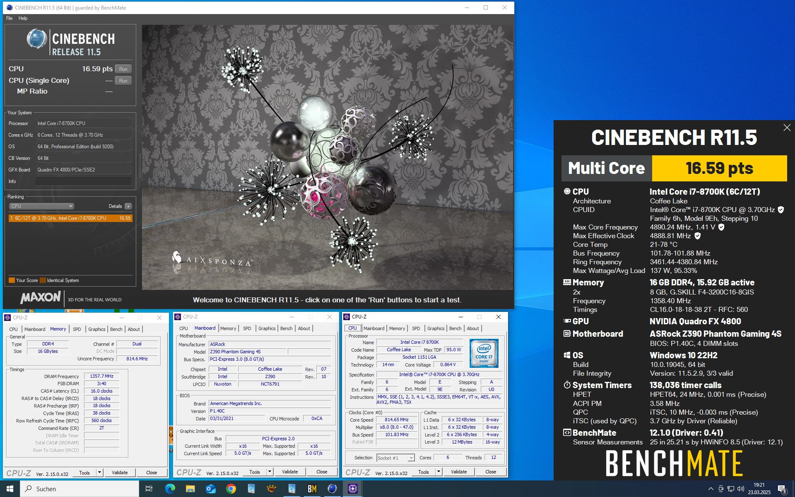
Task: Switch to the SPD tab in CPU-Z Memory window
Action: [77, 329]
